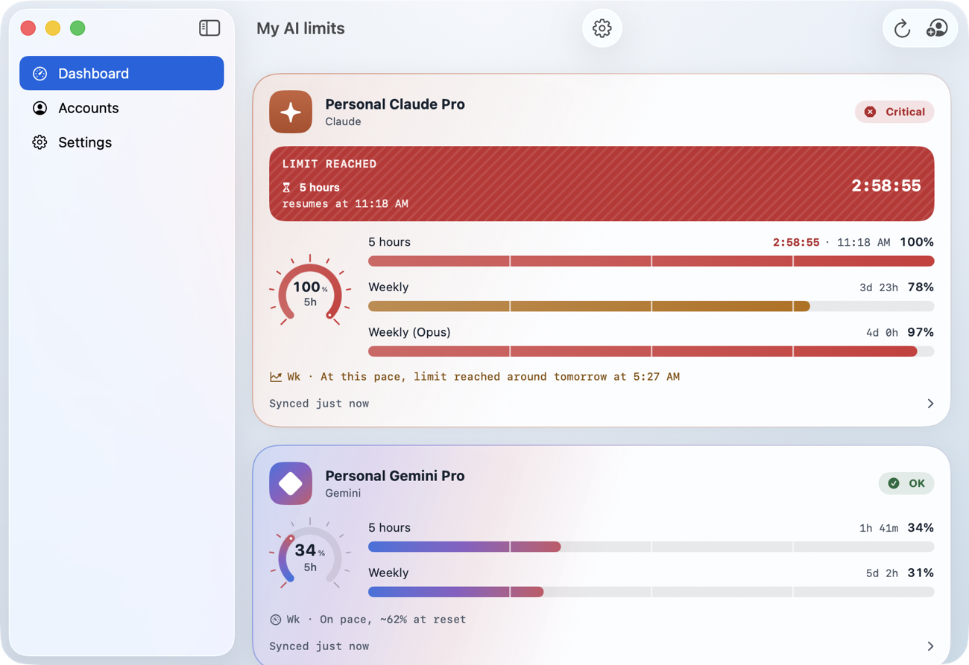Click the green check icon in OK badge
Screen dimensions: 969x665
point(894,483)
